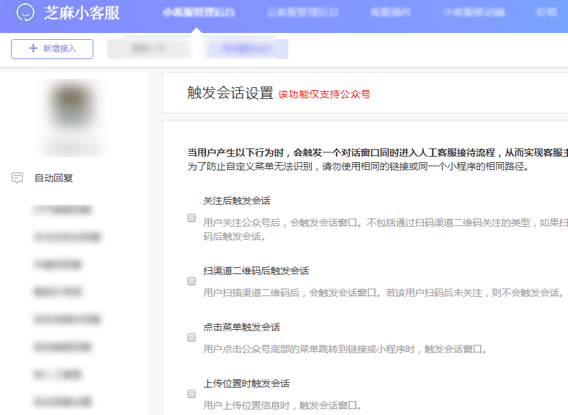
Task: Click the plus icon in 新增接入
Action: pos(33,48)
